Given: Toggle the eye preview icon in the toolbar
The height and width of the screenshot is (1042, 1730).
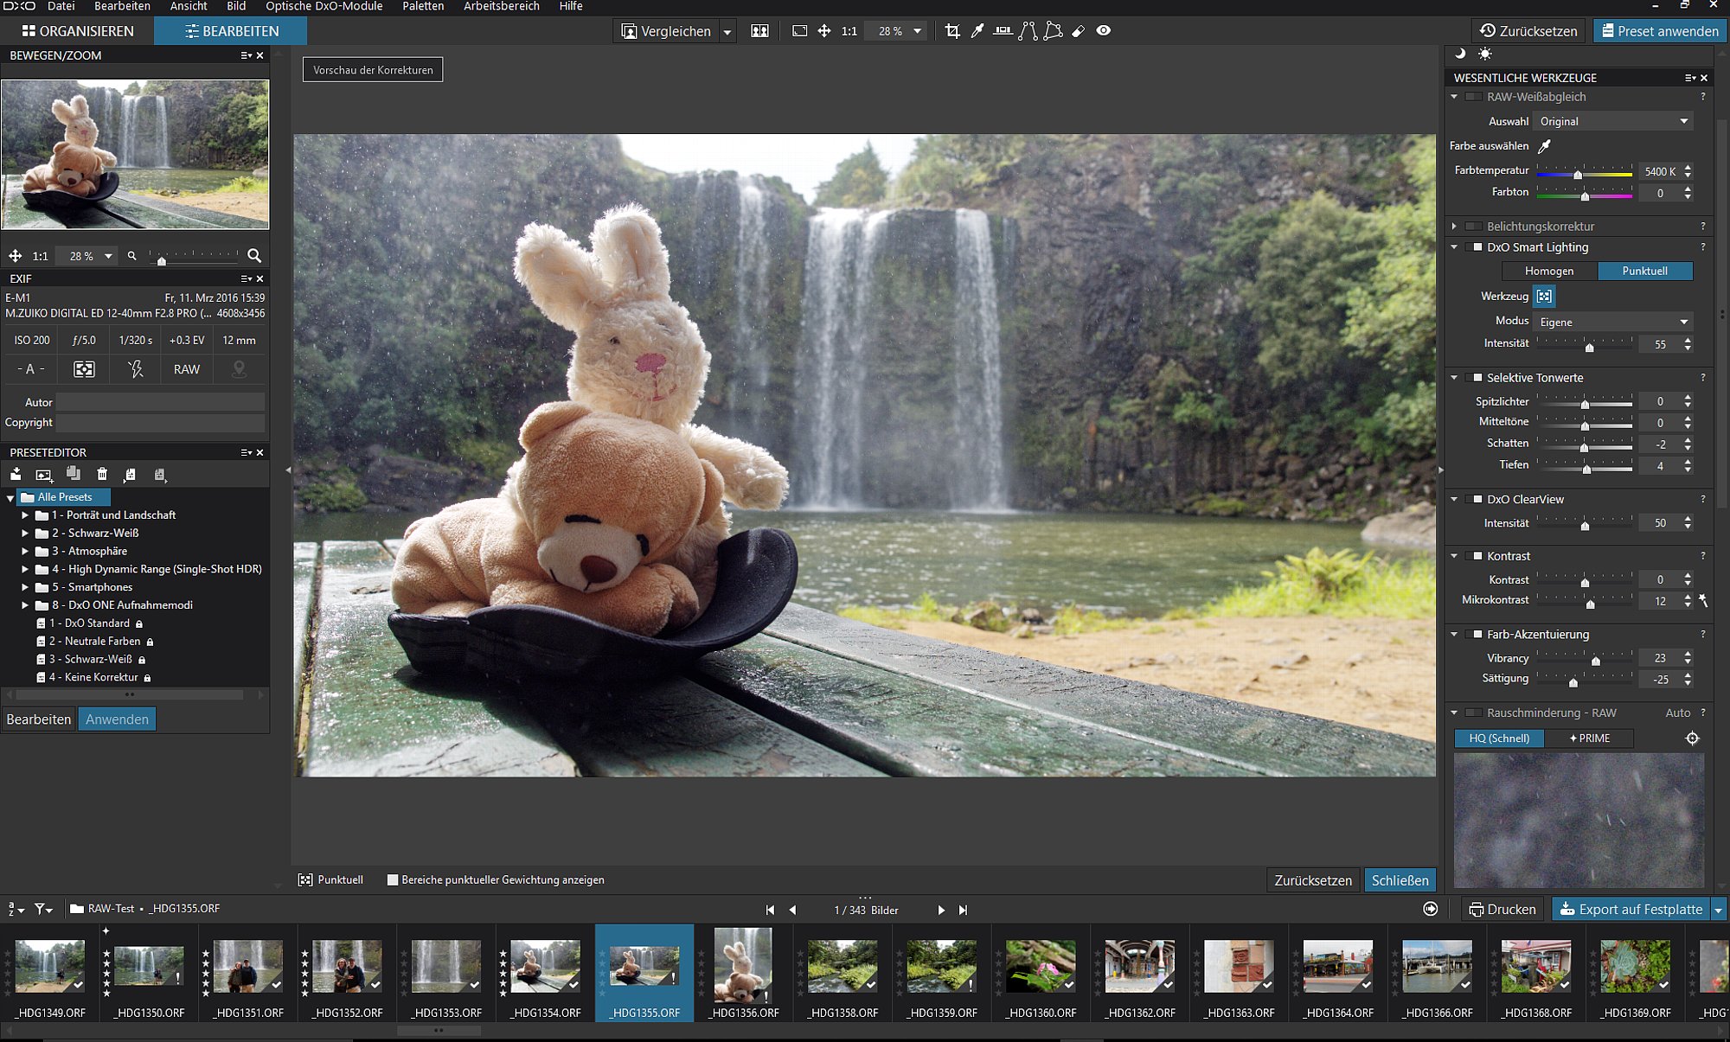Looking at the screenshot, I should point(1104,31).
